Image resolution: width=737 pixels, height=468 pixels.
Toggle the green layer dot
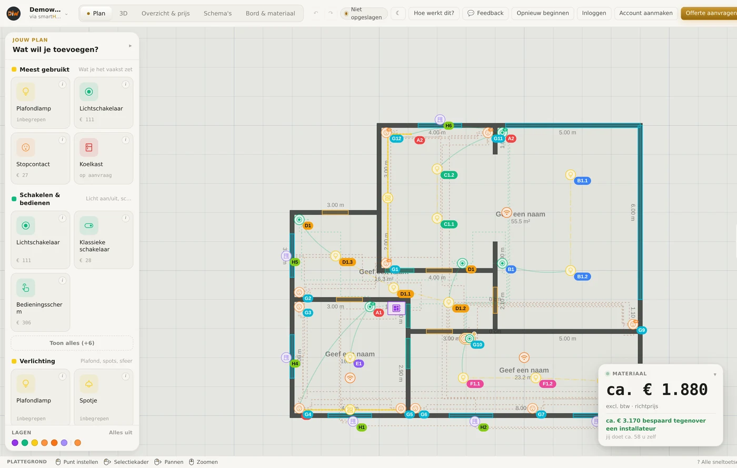[25, 443]
